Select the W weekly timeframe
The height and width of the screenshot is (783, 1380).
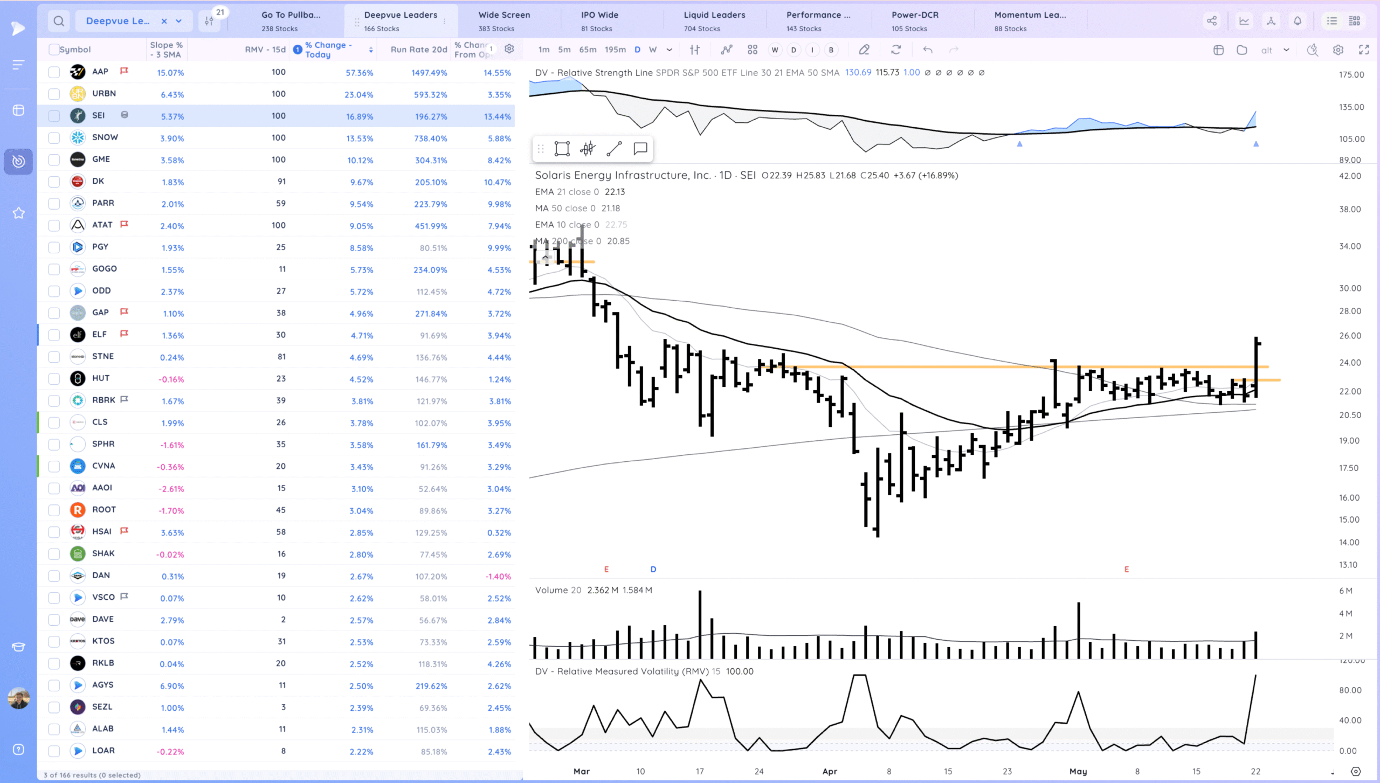point(653,50)
